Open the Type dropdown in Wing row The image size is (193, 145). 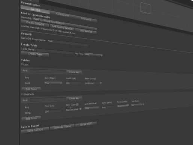click(137, 105)
